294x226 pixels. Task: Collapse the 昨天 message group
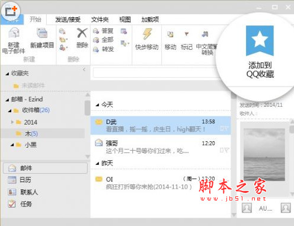point(97,163)
